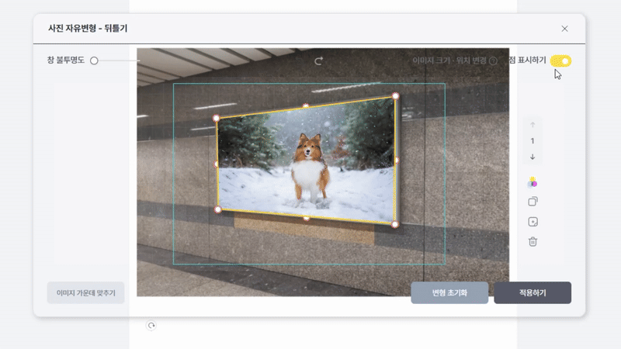
Task: Click the 이미지 가운데 맞추기 button
Action: coord(85,293)
